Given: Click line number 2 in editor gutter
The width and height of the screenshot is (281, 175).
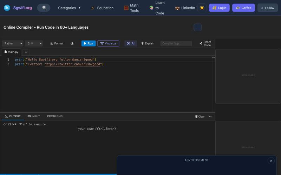Looking at the screenshot, I should [x=8, y=64].
